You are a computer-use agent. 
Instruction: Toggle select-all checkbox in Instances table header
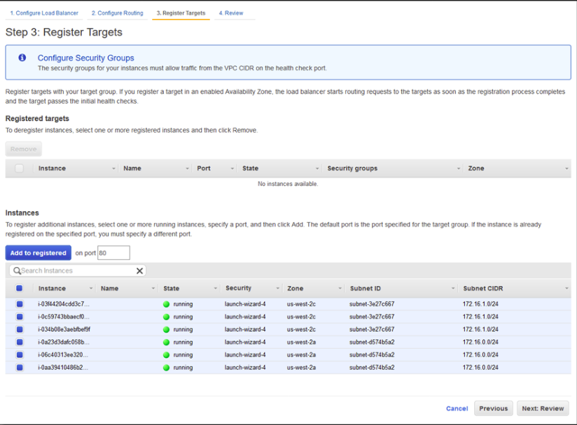[19, 289]
